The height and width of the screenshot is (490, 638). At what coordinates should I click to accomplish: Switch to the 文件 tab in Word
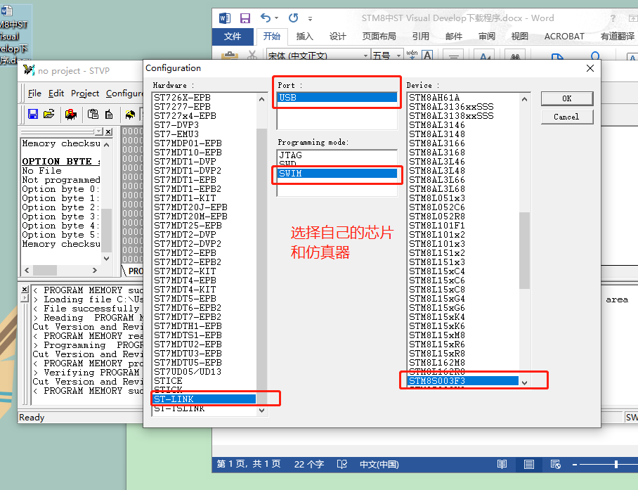pos(233,37)
